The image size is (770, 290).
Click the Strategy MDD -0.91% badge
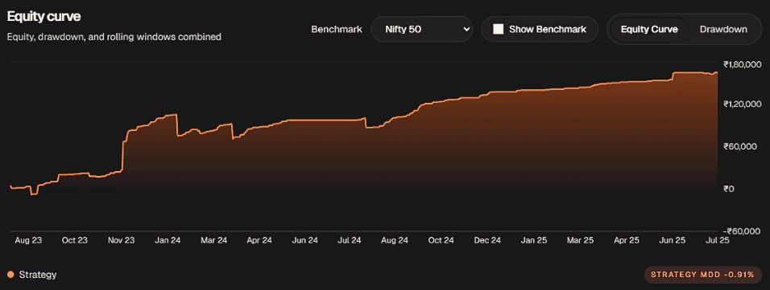tap(702, 275)
